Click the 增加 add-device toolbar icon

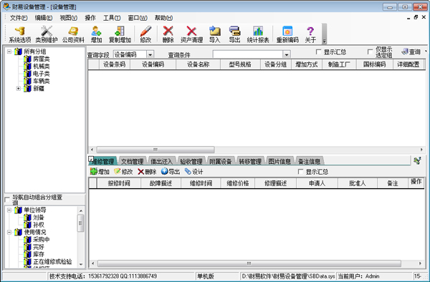click(x=96, y=34)
